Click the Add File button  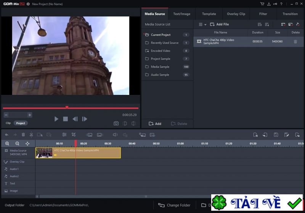[x=220, y=24]
